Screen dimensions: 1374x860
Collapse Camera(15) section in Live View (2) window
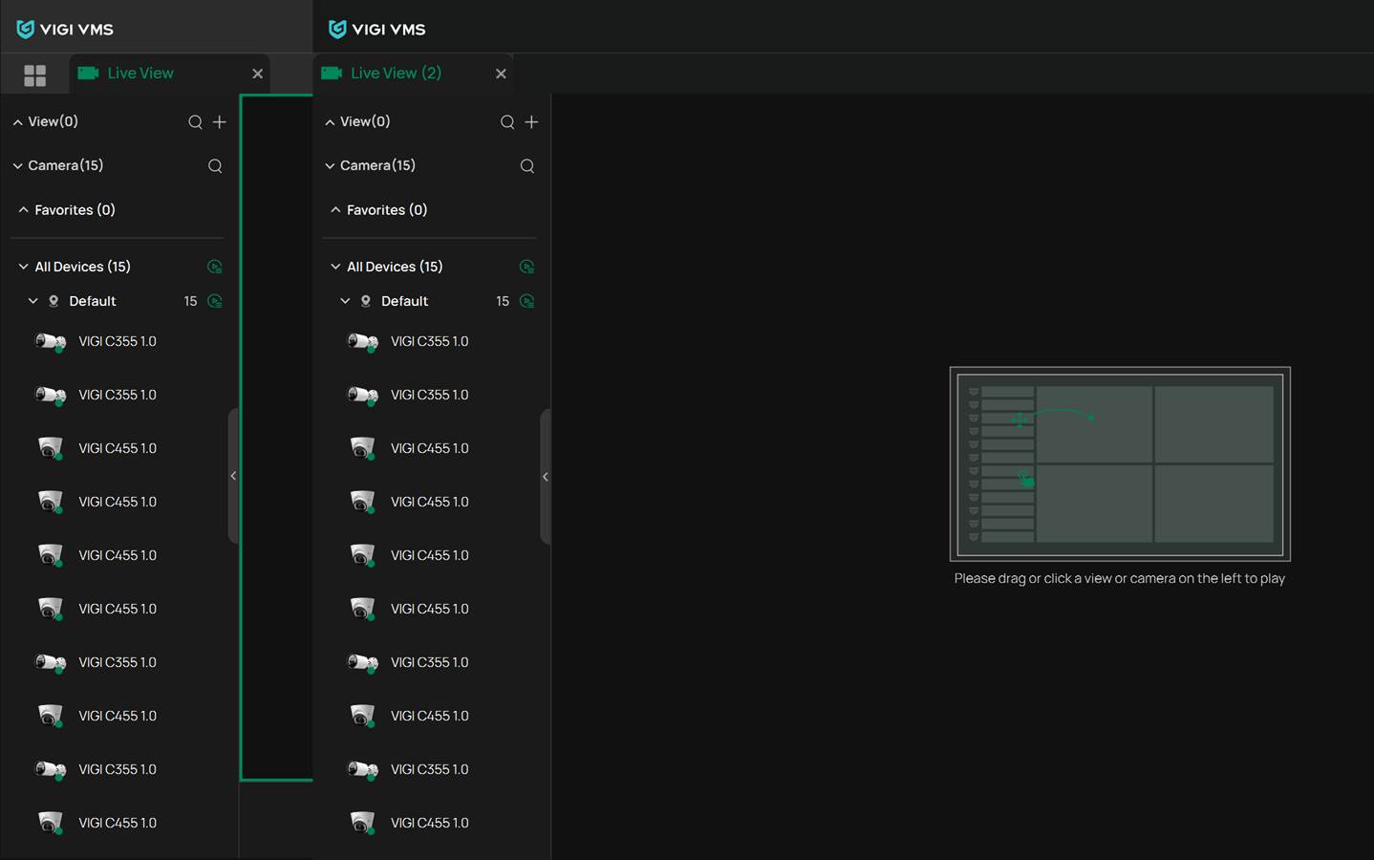tap(330, 166)
